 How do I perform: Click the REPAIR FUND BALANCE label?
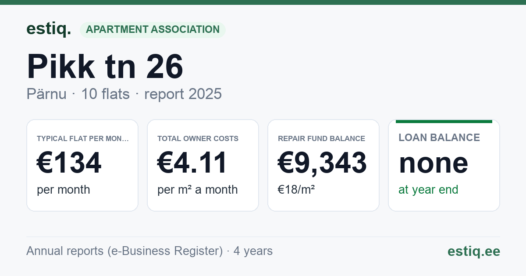tap(321, 138)
